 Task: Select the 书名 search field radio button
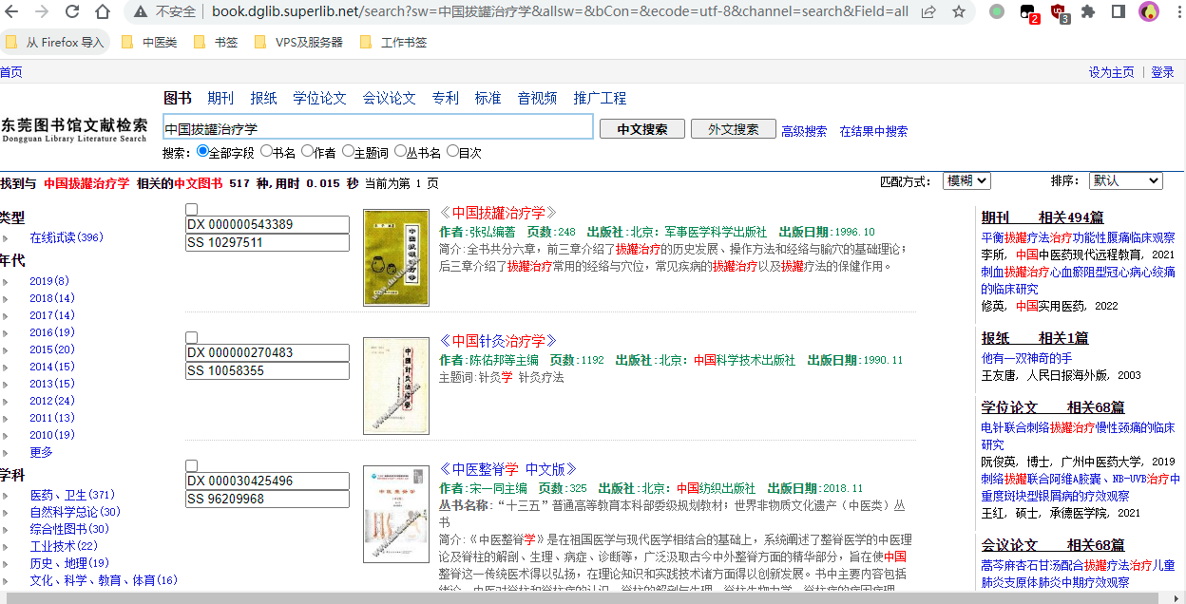click(265, 152)
